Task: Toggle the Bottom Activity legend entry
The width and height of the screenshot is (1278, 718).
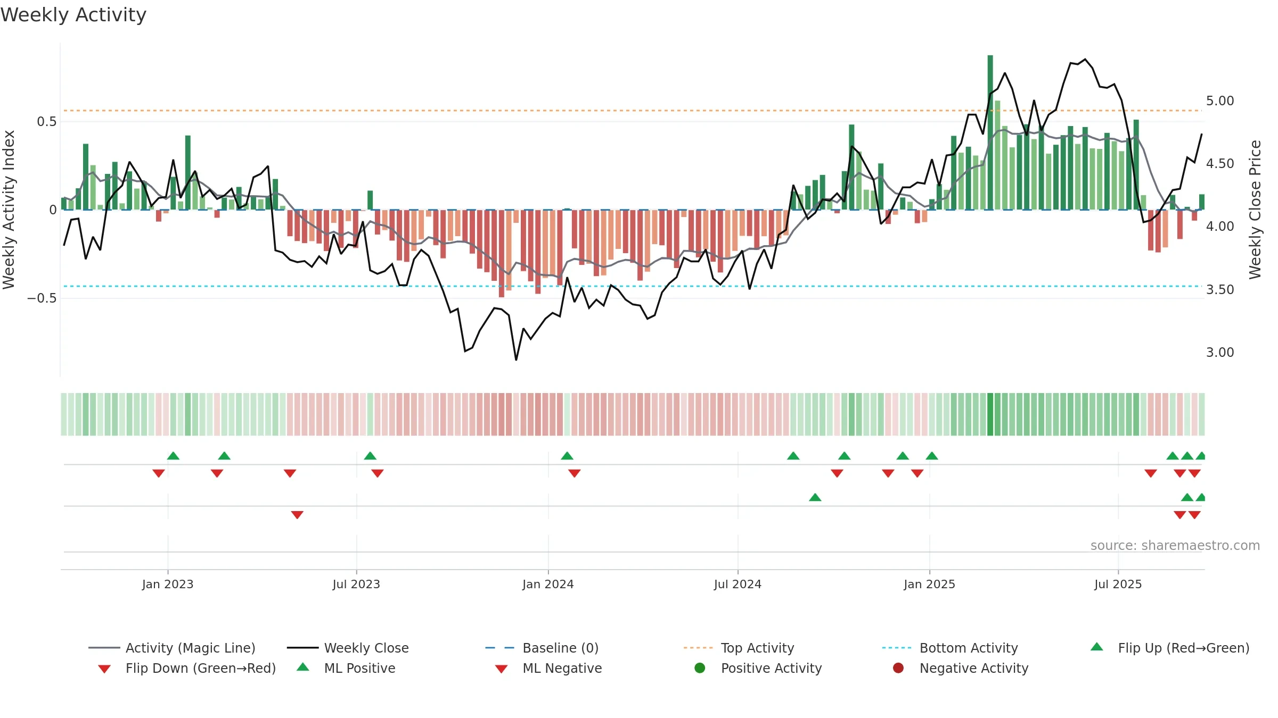Action: (x=950, y=648)
